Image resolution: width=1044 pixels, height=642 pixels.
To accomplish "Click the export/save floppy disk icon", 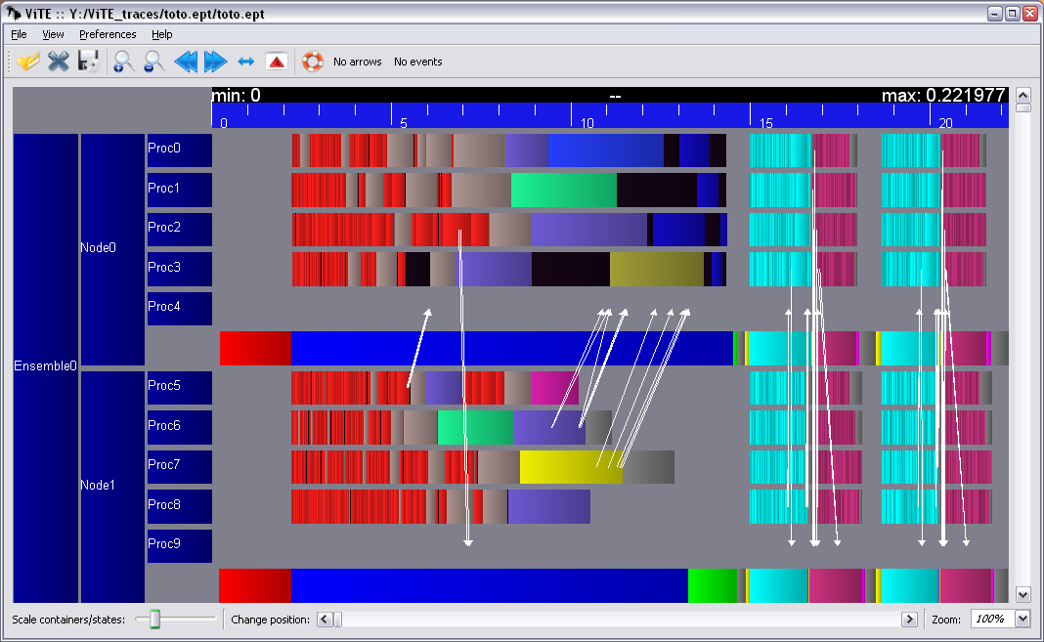I will pyautogui.click(x=89, y=62).
